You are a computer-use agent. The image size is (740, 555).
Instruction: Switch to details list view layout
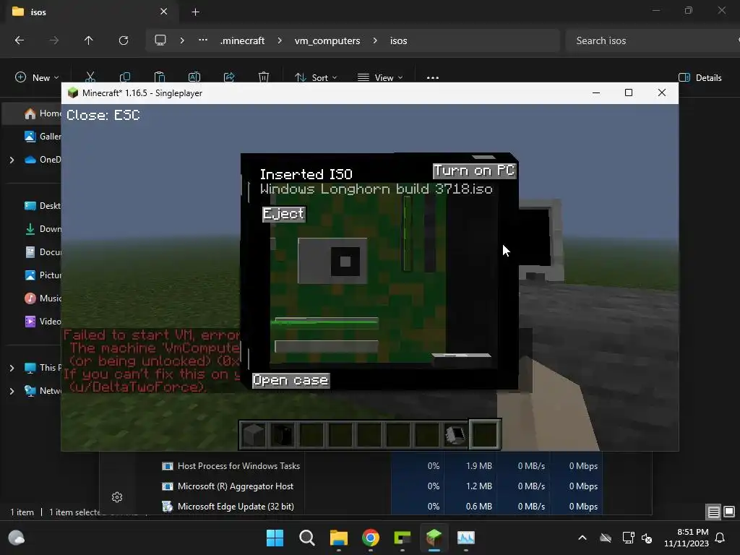tap(713, 512)
